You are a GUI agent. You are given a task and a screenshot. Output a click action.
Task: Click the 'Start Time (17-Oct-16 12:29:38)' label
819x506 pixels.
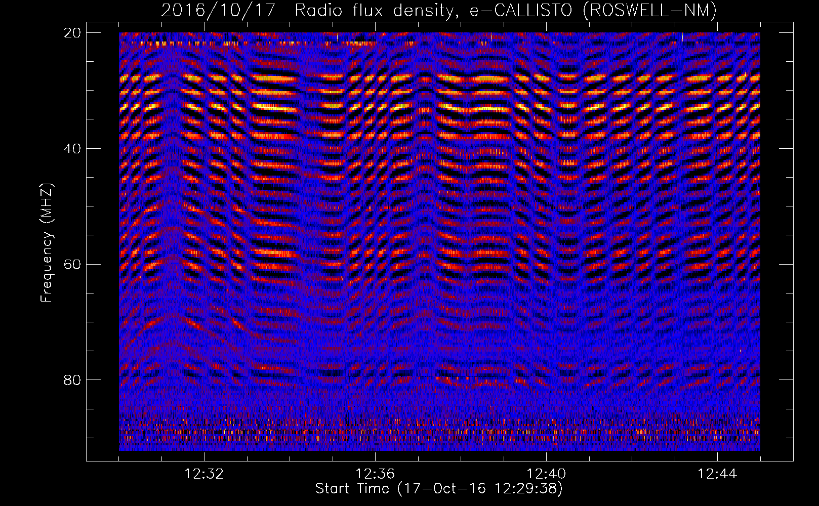(x=439, y=489)
